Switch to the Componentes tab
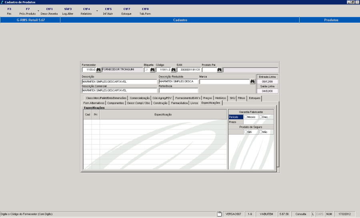The height and width of the screenshot is (218, 360). (116, 103)
